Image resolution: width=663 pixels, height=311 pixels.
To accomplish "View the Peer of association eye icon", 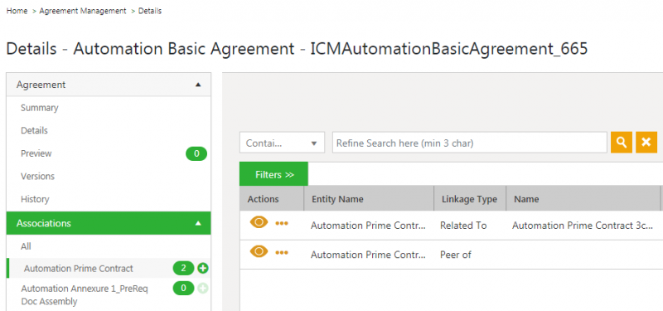I will point(259,252).
